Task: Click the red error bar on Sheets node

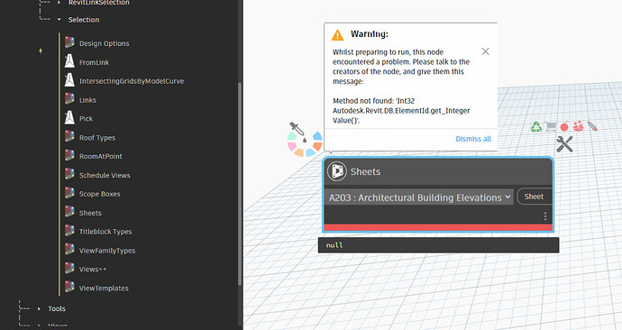Action: [438, 227]
